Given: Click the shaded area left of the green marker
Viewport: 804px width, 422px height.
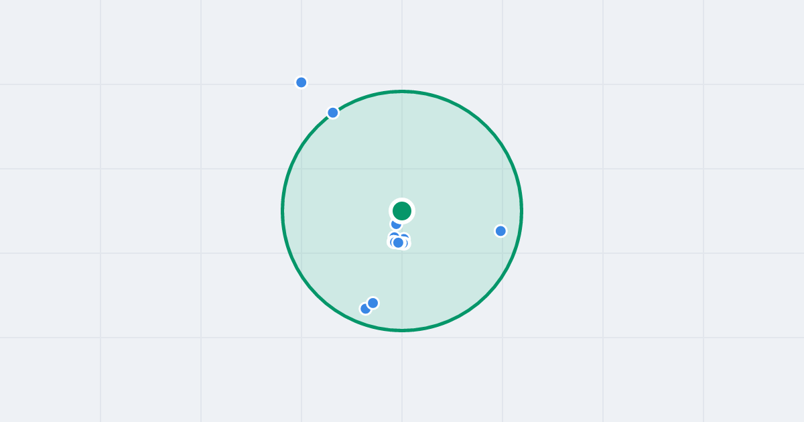Looking at the screenshot, I should pos(335,211).
